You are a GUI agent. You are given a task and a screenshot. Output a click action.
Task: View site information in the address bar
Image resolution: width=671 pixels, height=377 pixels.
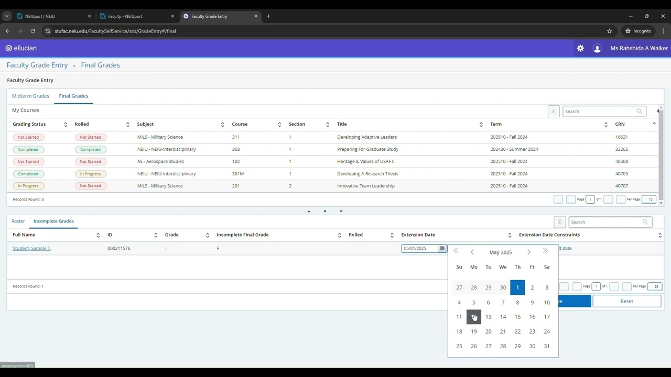pos(48,31)
